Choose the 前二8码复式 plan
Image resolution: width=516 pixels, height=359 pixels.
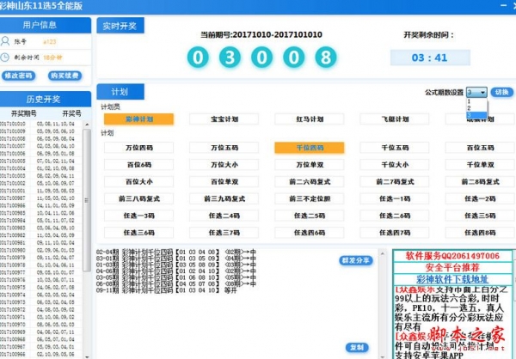(x=480, y=181)
